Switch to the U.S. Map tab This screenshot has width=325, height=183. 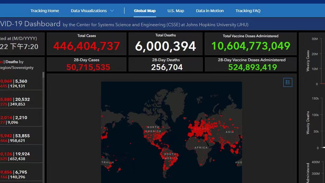tap(176, 11)
